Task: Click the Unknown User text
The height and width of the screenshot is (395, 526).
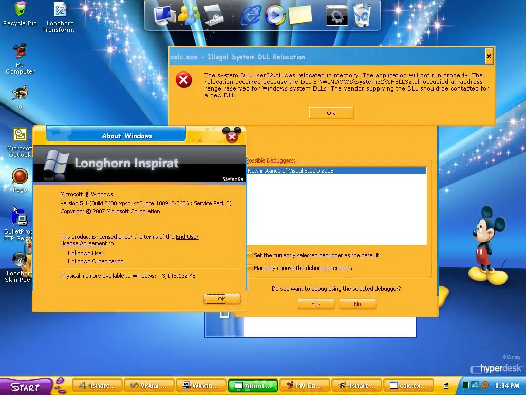Action: click(x=86, y=253)
